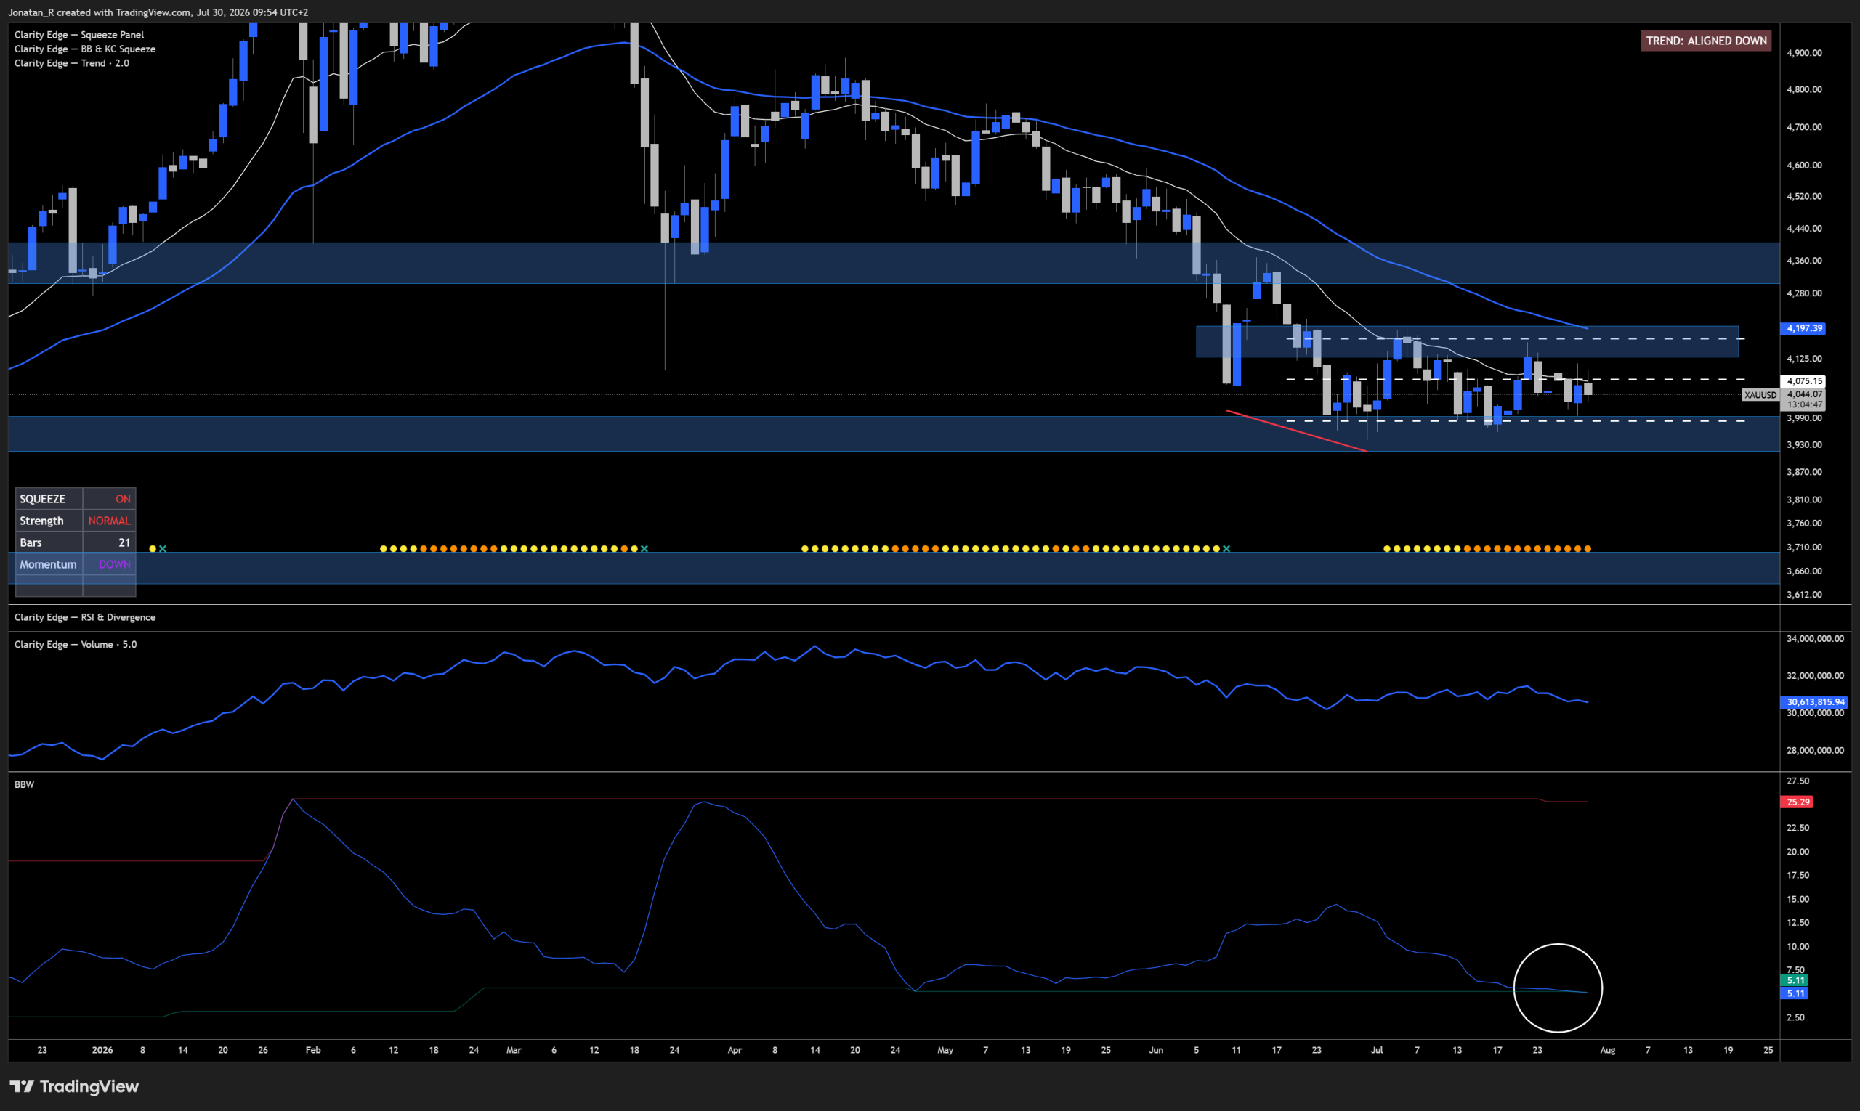Viewport: 1860px width, 1111px height.
Task: Click the Clarity Edge — Volume · 5.0 label
Action: [x=76, y=644]
